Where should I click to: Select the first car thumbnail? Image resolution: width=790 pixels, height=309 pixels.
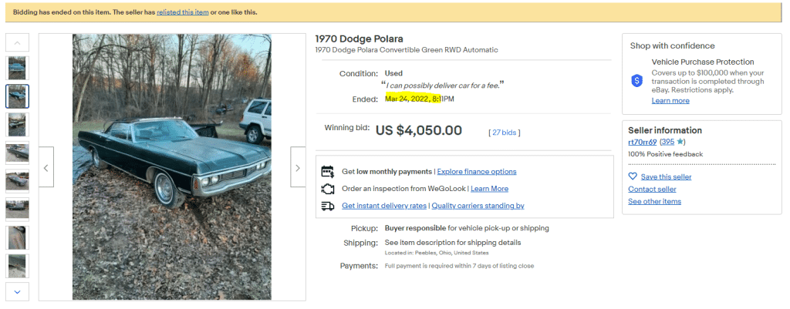click(x=17, y=68)
